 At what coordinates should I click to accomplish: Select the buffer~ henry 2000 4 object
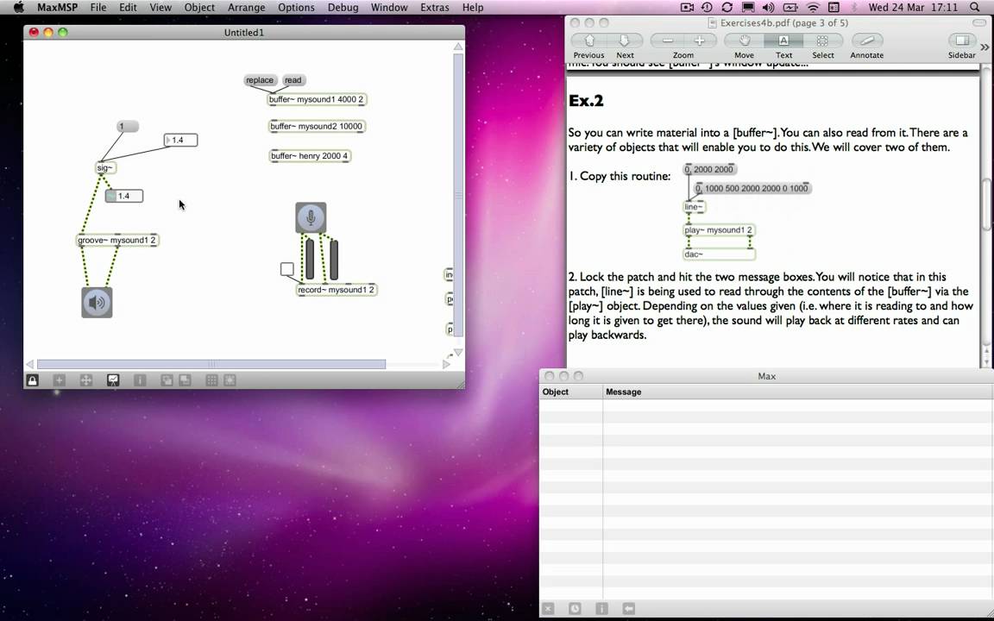[x=310, y=156]
